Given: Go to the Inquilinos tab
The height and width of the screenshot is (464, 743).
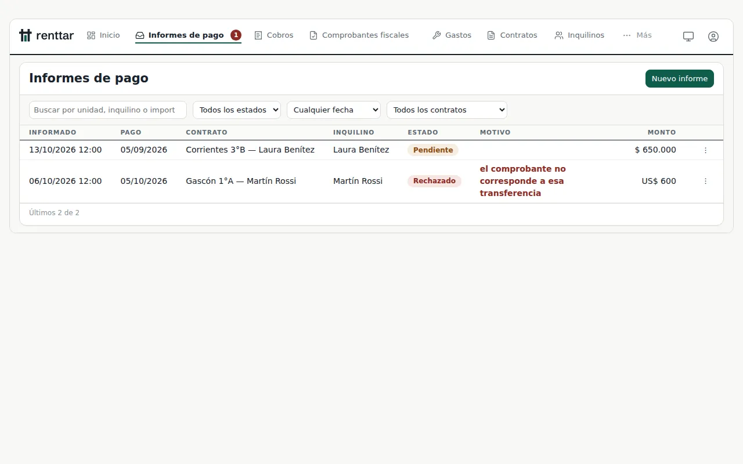Looking at the screenshot, I should click(x=579, y=35).
